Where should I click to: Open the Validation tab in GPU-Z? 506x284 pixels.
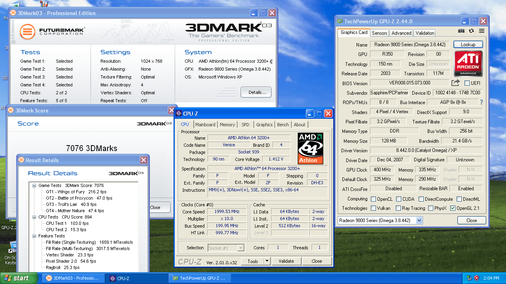425,33
